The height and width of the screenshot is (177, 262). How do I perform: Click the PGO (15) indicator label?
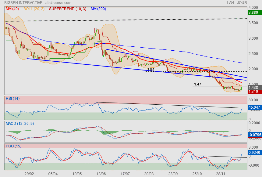pos(13,146)
